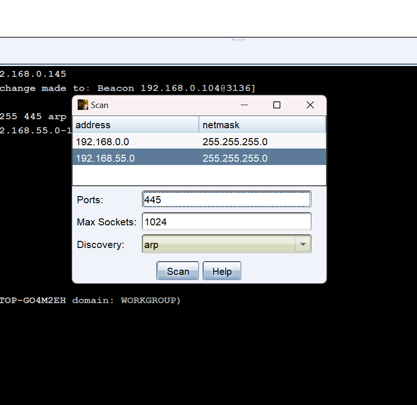Click netmask cell of 192.168.55.0 row
417x405 pixels.
[x=262, y=158]
